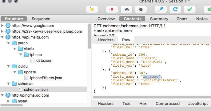Open the Contents tab
Screen dimensions: 211x111
pos(132,19)
